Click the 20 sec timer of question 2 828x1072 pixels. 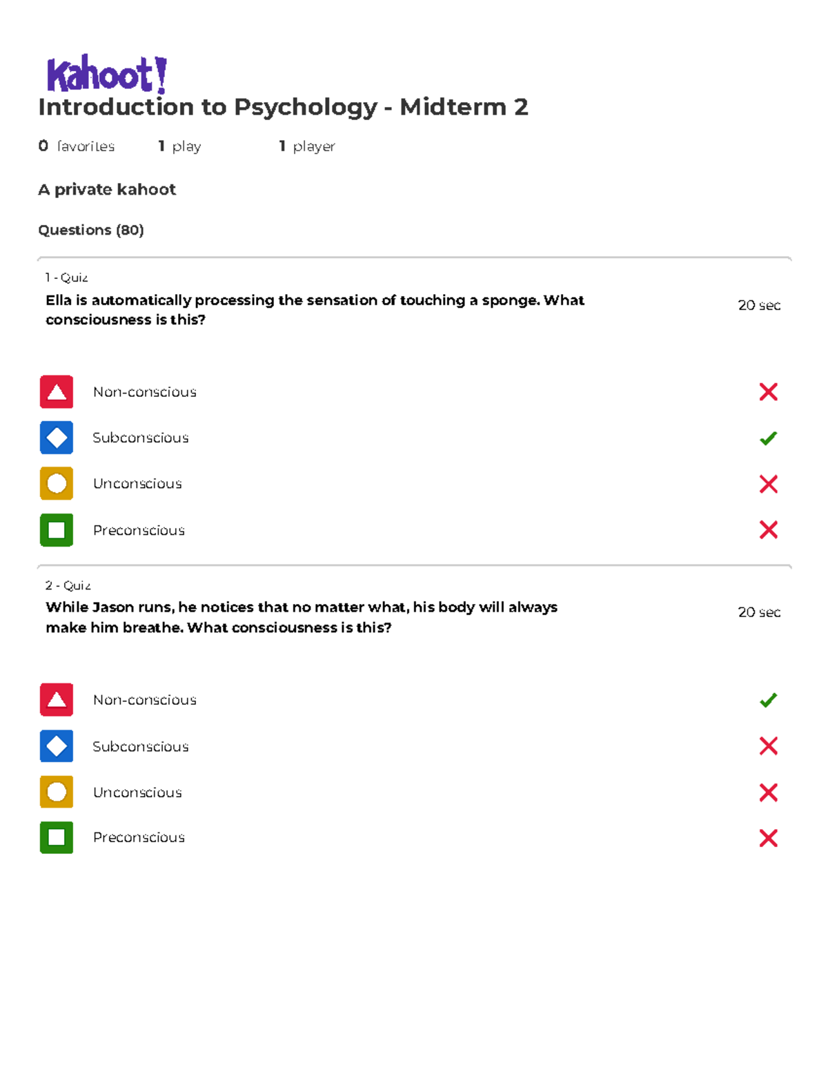tap(759, 612)
